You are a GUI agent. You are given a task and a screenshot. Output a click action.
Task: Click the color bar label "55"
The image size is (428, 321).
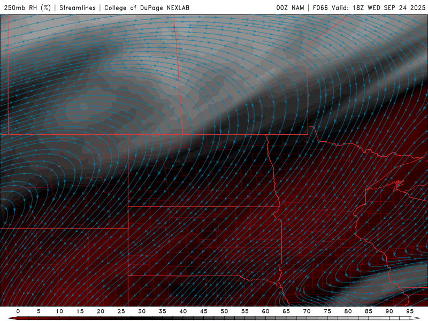245,311
